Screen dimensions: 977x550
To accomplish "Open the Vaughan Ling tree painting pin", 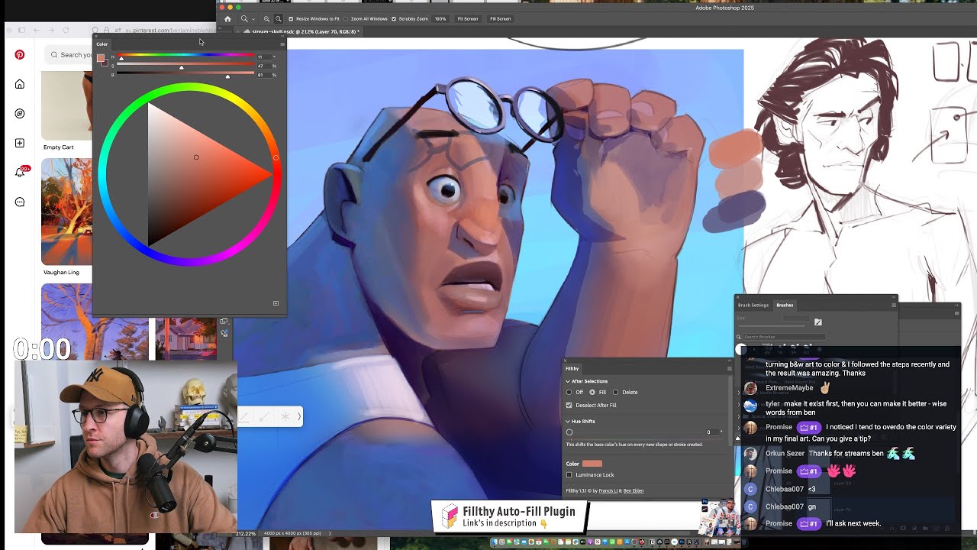I will tap(66, 212).
